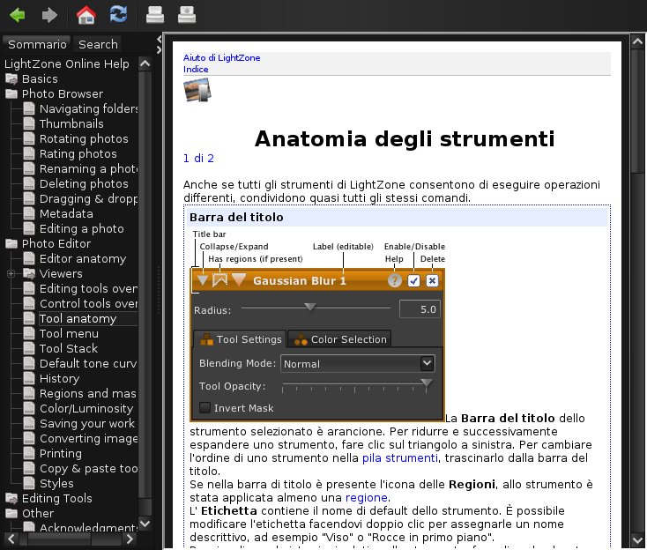Image resolution: width=647 pixels, height=550 pixels.
Task: Expand the Viewers tree node
Action: pos(11,273)
